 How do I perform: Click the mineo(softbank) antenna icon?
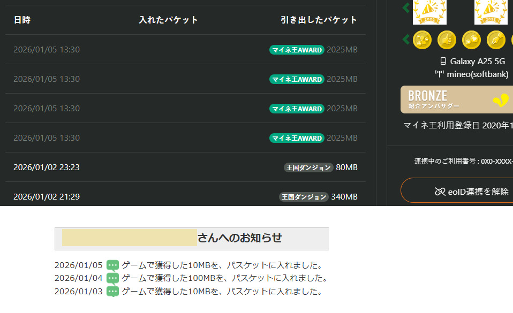440,74
